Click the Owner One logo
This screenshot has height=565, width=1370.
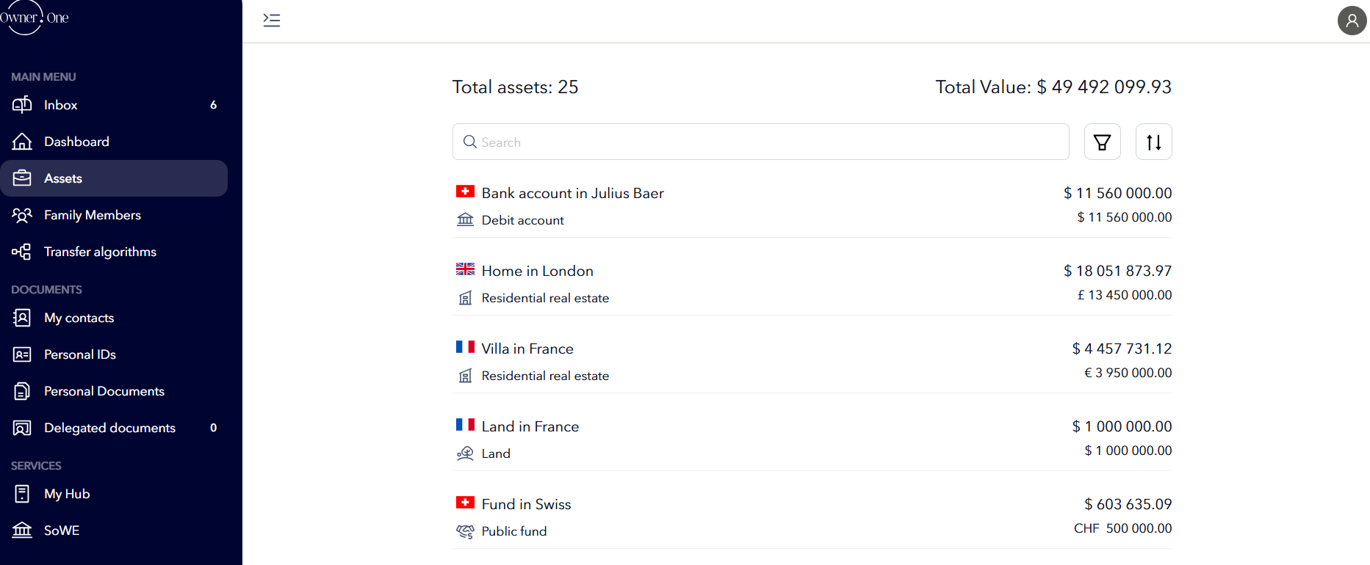[x=34, y=18]
